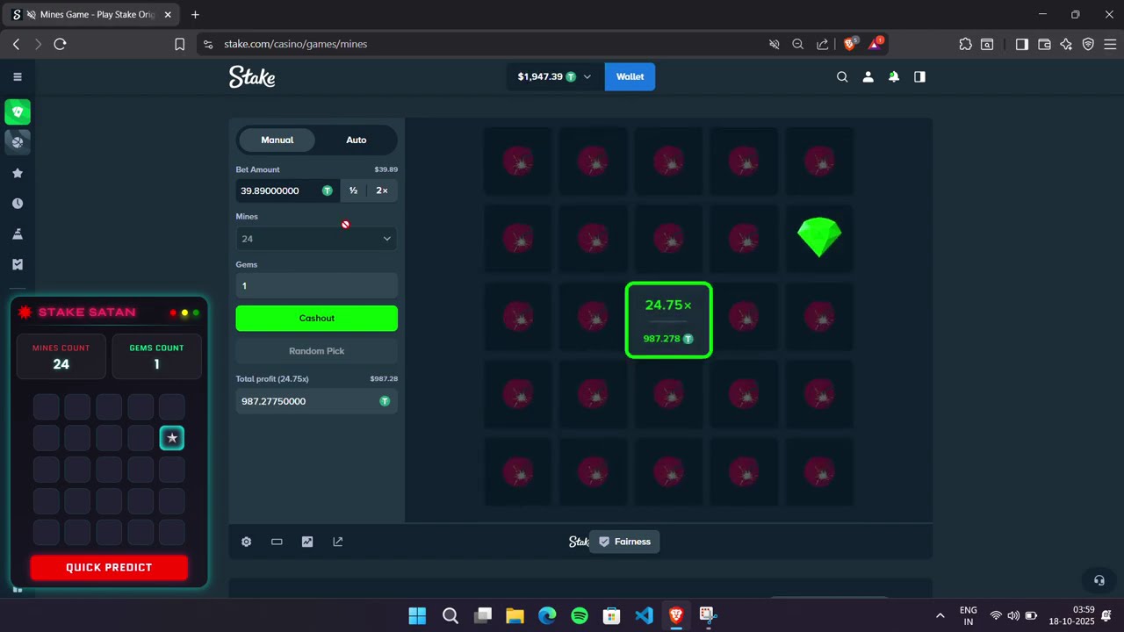Open Stake site search magnifier
Image resolution: width=1124 pixels, height=632 pixels.
coord(842,76)
